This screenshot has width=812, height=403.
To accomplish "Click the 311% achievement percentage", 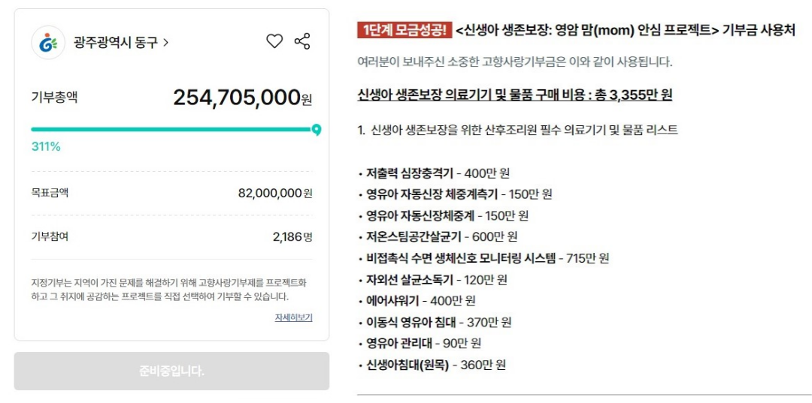I will pyautogui.click(x=46, y=146).
